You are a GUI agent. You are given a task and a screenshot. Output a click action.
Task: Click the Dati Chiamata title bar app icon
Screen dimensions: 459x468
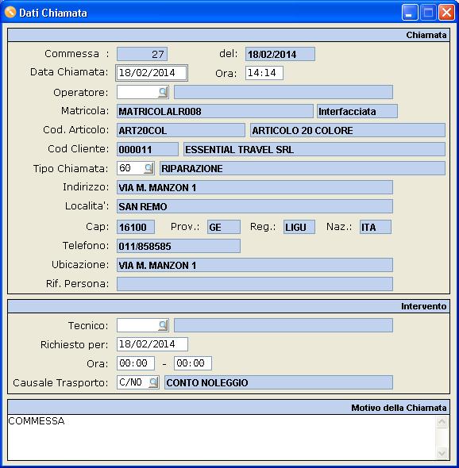[10, 12]
